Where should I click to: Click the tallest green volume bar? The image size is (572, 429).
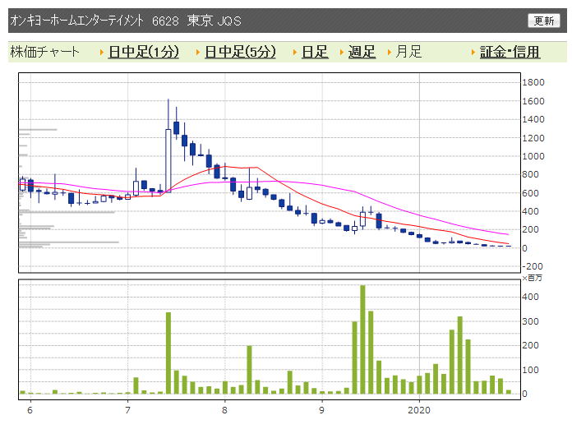(362, 339)
